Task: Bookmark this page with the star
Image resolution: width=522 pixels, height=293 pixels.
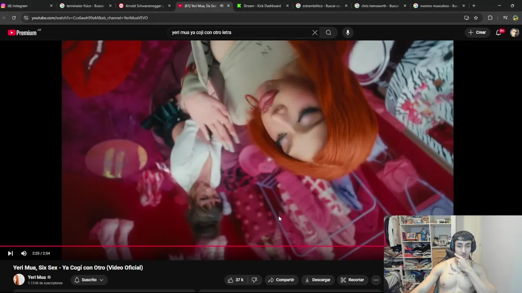Action: click(x=476, y=18)
